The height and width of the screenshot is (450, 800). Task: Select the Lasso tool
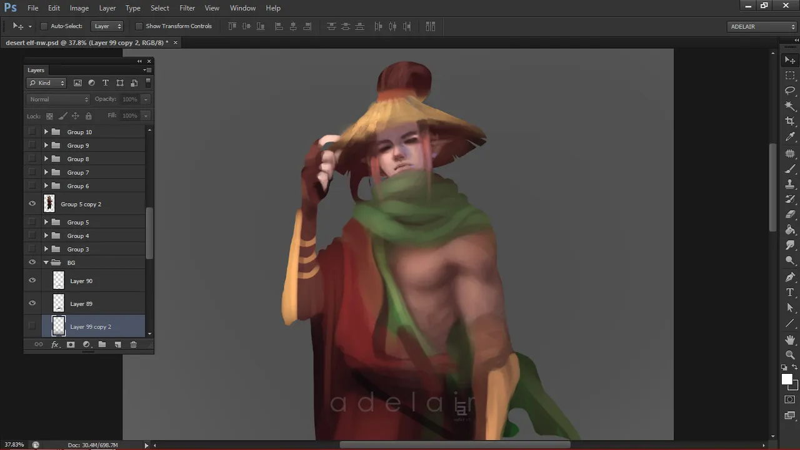(x=790, y=90)
